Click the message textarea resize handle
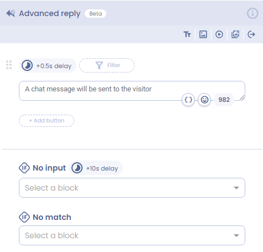The width and height of the screenshot is (263, 252). 242,97
